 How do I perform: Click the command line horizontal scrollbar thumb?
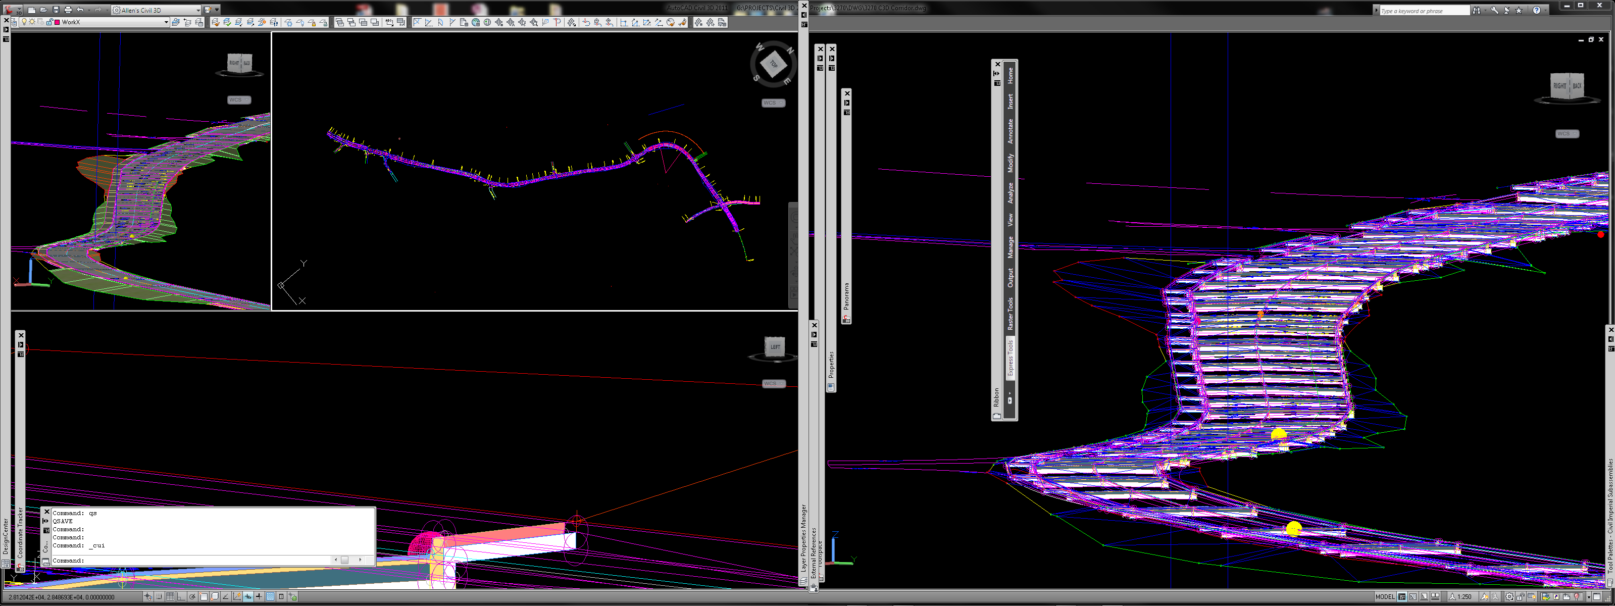coord(344,560)
